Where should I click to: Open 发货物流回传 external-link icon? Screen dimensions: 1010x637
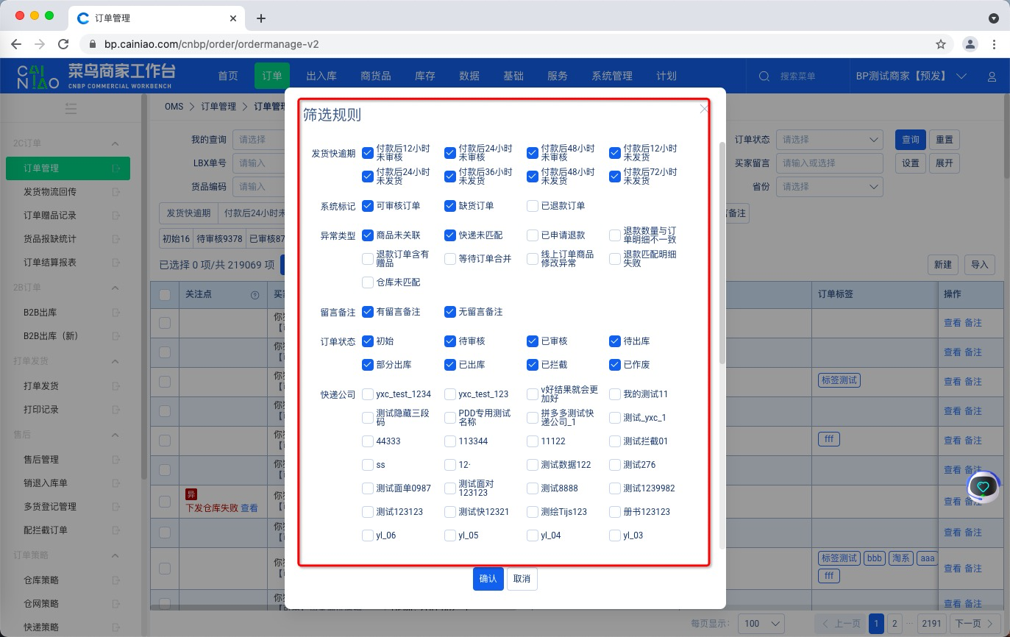[x=115, y=192]
